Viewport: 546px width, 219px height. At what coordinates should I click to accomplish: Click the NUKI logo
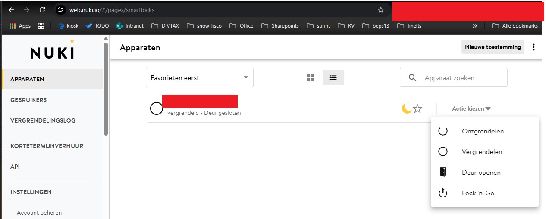pos(52,51)
